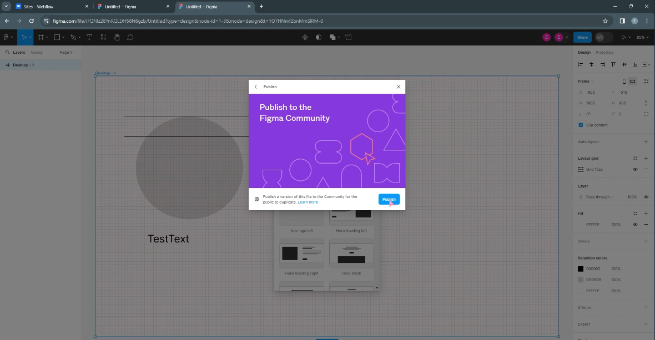Open the Learn more link
655x340 pixels.
coord(308,202)
